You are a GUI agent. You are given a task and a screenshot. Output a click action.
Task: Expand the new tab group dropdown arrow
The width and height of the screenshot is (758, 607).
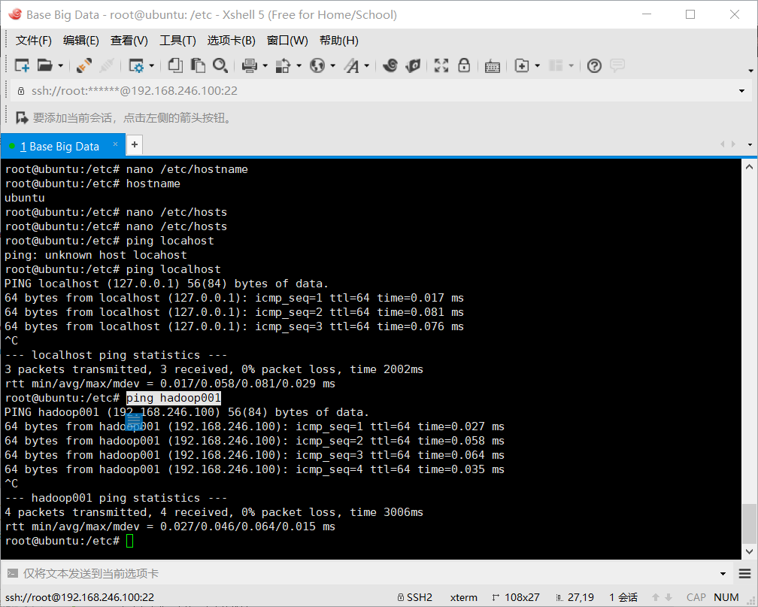[x=537, y=65]
